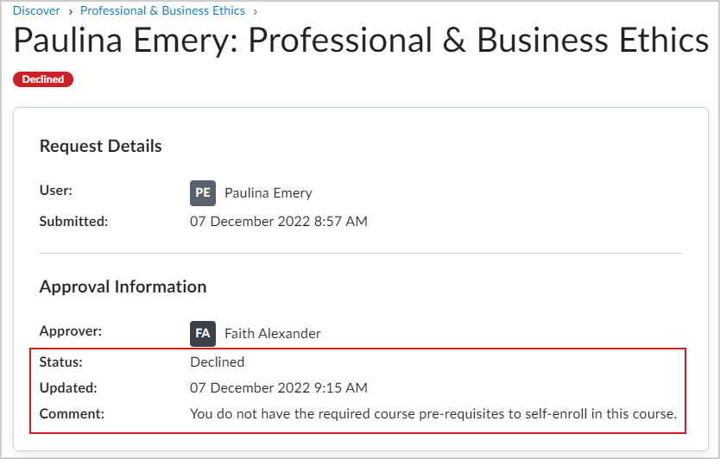This screenshot has height=459, width=720.
Task: Select the Paulina Emery user name
Action: point(268,193)
